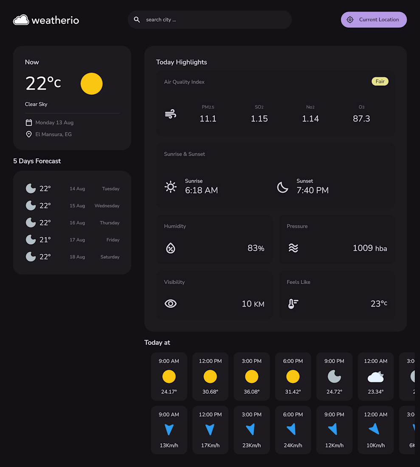Click the Air Quality Index label
Viewport: 420px width, 467px height.
184,82
